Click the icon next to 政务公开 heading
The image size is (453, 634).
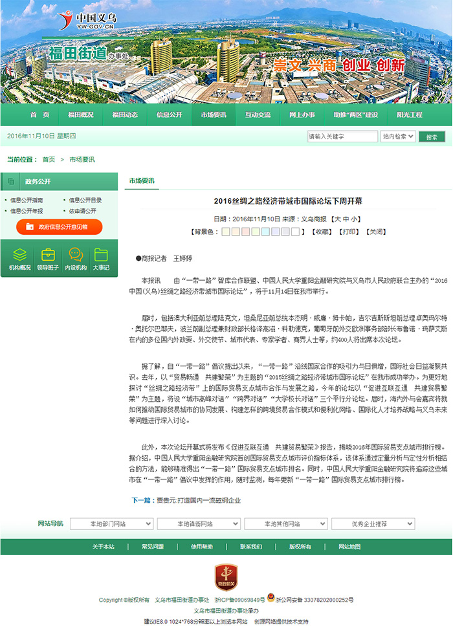click(x=11, y=182)
